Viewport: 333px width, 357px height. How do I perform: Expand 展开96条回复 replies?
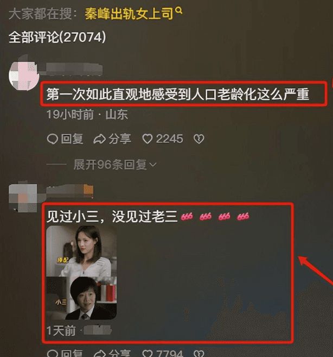[x=110, y=165]
